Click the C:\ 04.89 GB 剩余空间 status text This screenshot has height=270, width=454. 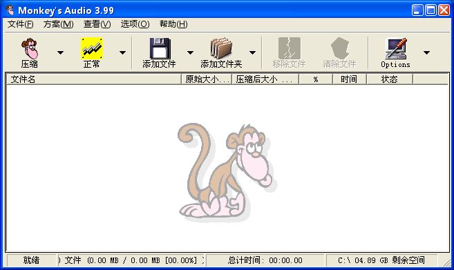click(381, 260)
